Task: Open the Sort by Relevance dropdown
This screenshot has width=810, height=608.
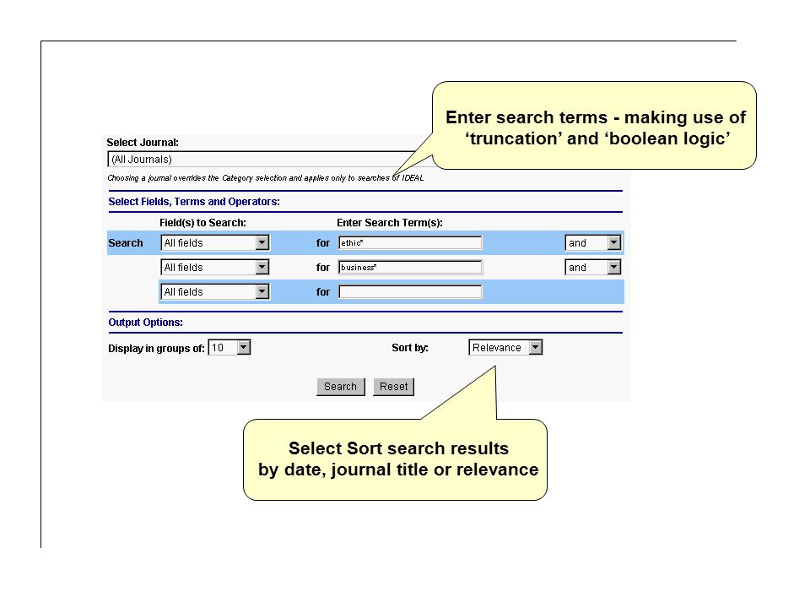Action: 505,347
